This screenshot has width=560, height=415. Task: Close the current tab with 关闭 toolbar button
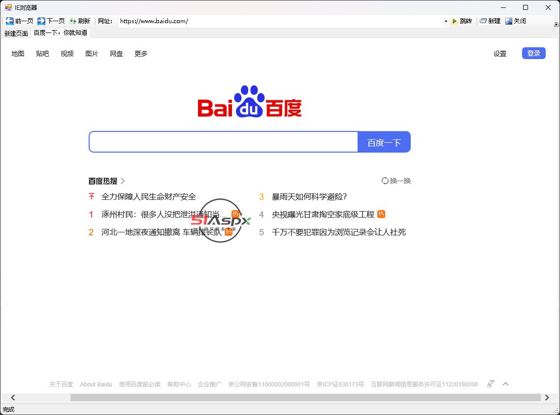coord(515,21)
